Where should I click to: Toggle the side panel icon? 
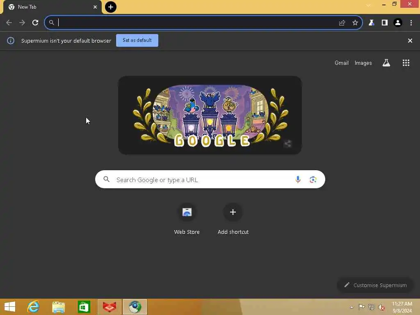[385, 23]
